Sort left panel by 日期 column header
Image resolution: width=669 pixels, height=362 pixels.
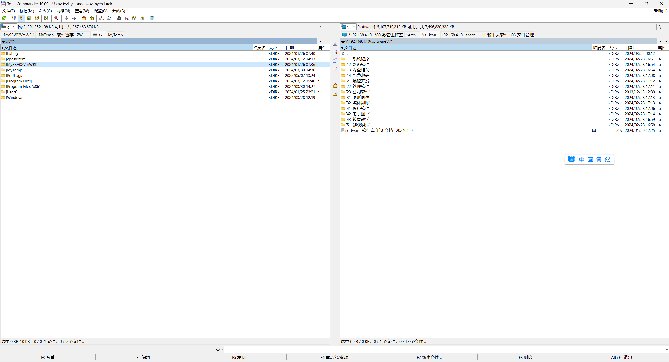(x=300, y=48)
